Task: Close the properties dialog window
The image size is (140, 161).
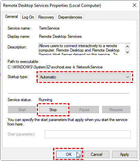Action: coord(134,5)
